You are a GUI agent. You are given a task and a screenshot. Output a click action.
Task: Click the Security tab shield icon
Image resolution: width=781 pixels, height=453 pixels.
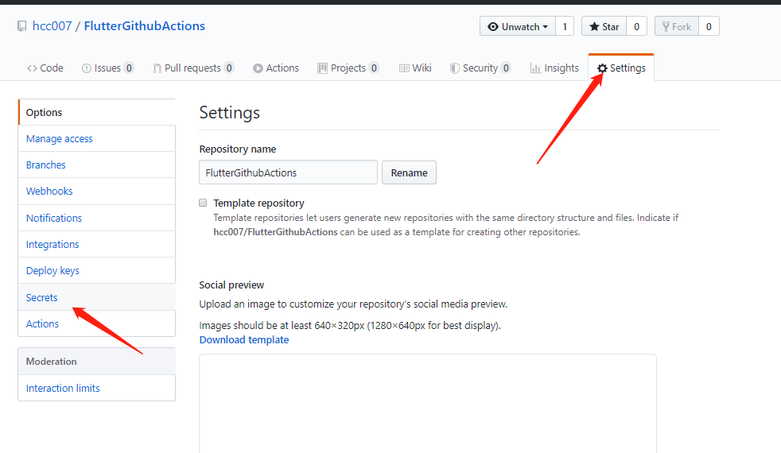455,68
